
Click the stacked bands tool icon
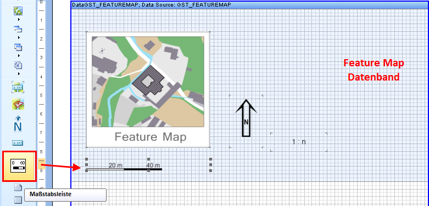[18, 29]
